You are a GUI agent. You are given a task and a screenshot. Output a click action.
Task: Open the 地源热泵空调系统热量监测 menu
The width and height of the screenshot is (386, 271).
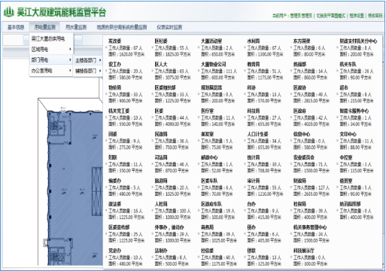[x=122, y=27]
